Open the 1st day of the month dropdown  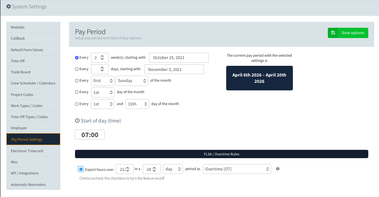click(102, 92)
